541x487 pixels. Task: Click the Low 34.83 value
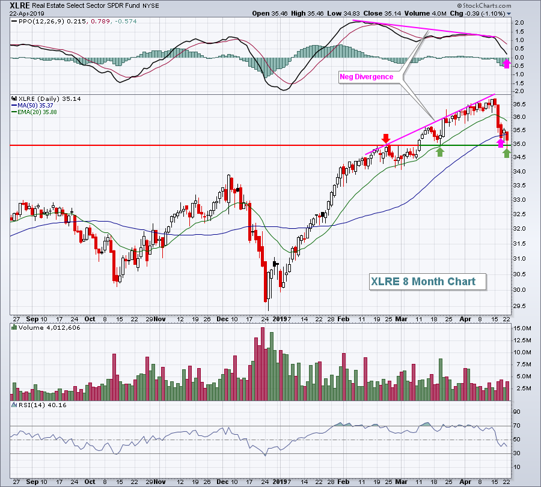[343, 13]
